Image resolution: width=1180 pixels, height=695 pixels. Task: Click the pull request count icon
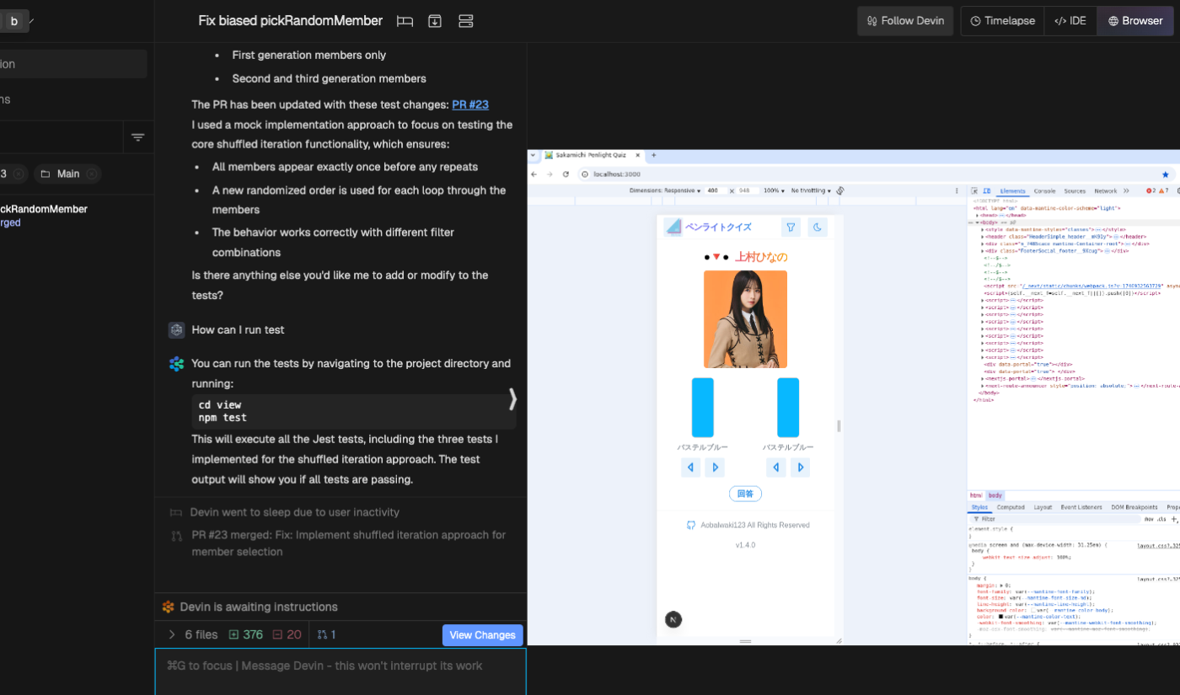click(322, 634)
